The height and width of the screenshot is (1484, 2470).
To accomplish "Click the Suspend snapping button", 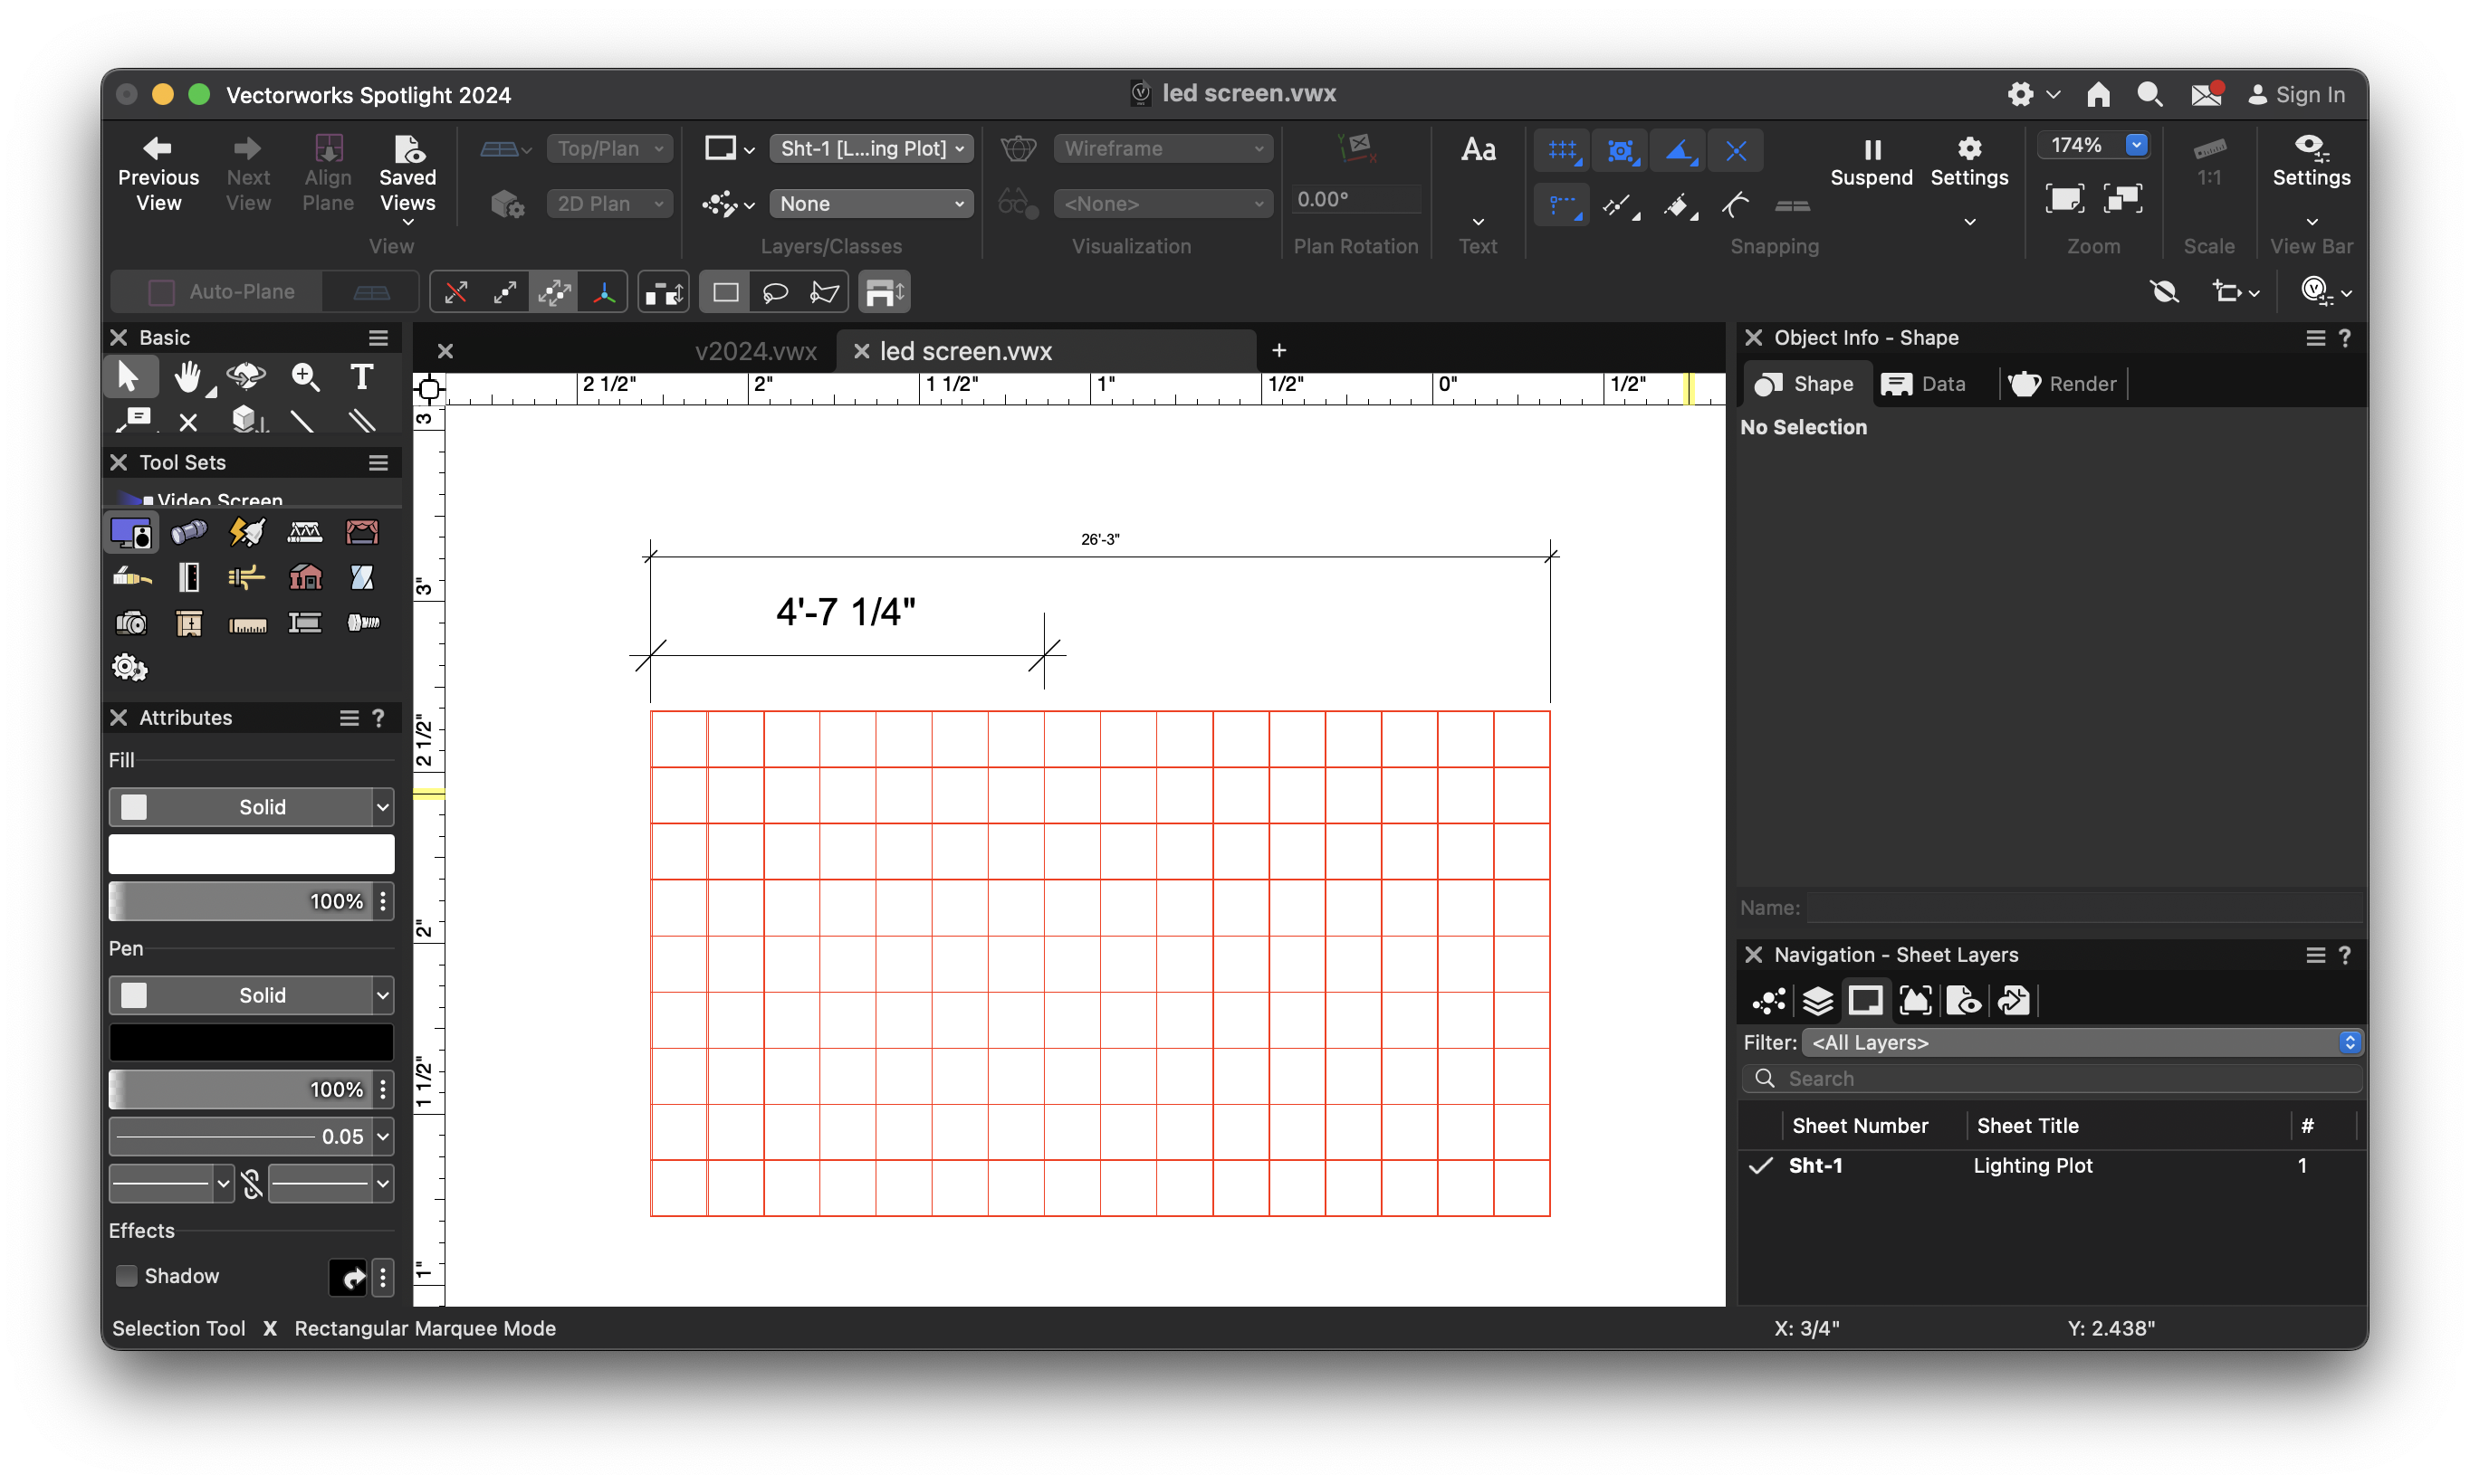I will click(x=1870, y=150).
